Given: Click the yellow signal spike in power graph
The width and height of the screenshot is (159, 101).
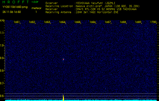Looking at the screenshot, I should (63, 97).
